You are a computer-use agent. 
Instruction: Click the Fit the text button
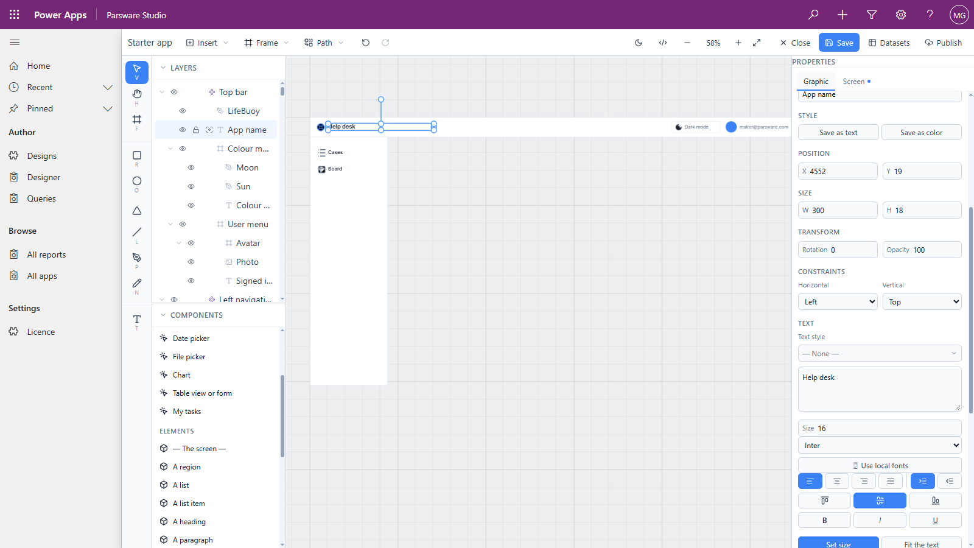[x=922, y=544]
